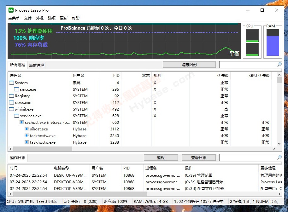The width and height of the screenshot is (288, 212).
Task: Click the taskhostw.exe icon with PID 3240
Action: 27,135
